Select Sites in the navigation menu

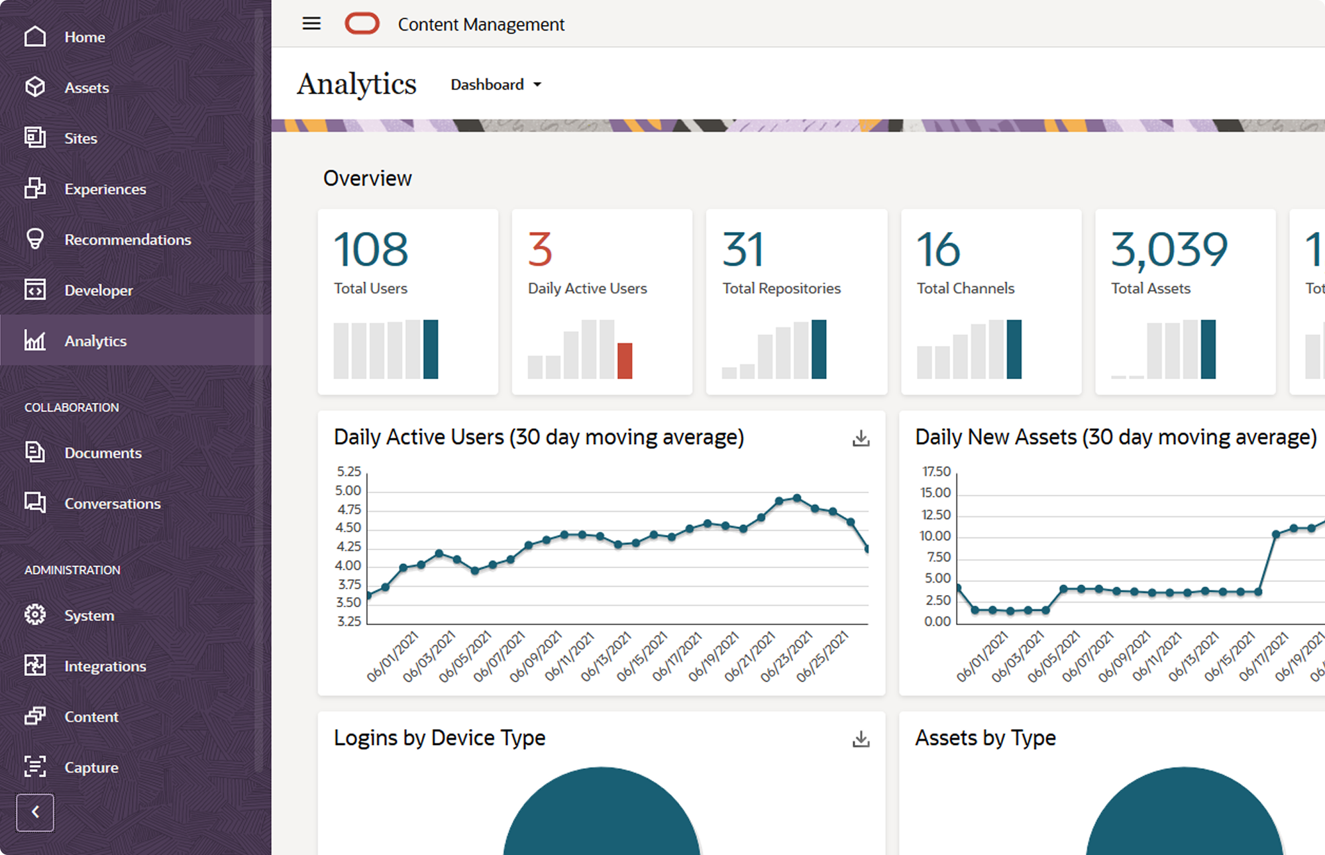81,138
